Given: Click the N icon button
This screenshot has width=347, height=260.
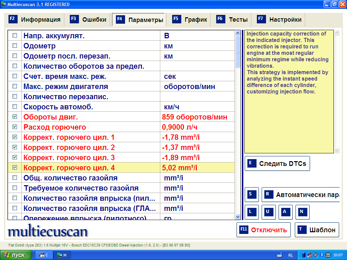Looking at the screenshot, I should pyautogui.click(x=303, y=212).
